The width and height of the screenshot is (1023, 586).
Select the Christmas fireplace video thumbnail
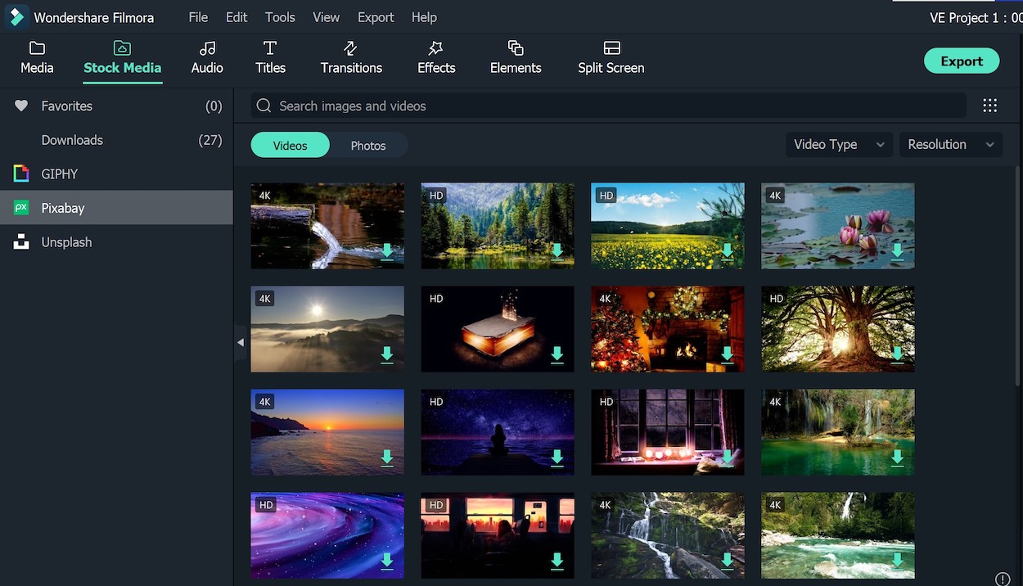click(667, 327)
